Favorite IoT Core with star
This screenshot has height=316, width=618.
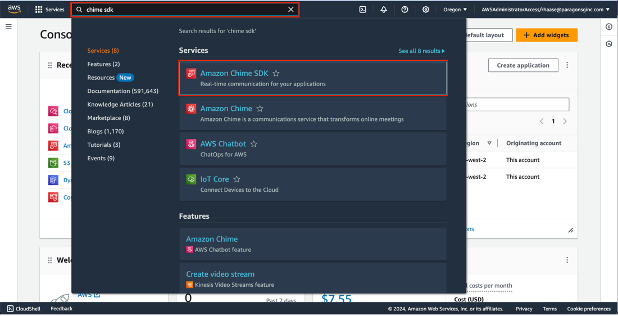point(237,179)
